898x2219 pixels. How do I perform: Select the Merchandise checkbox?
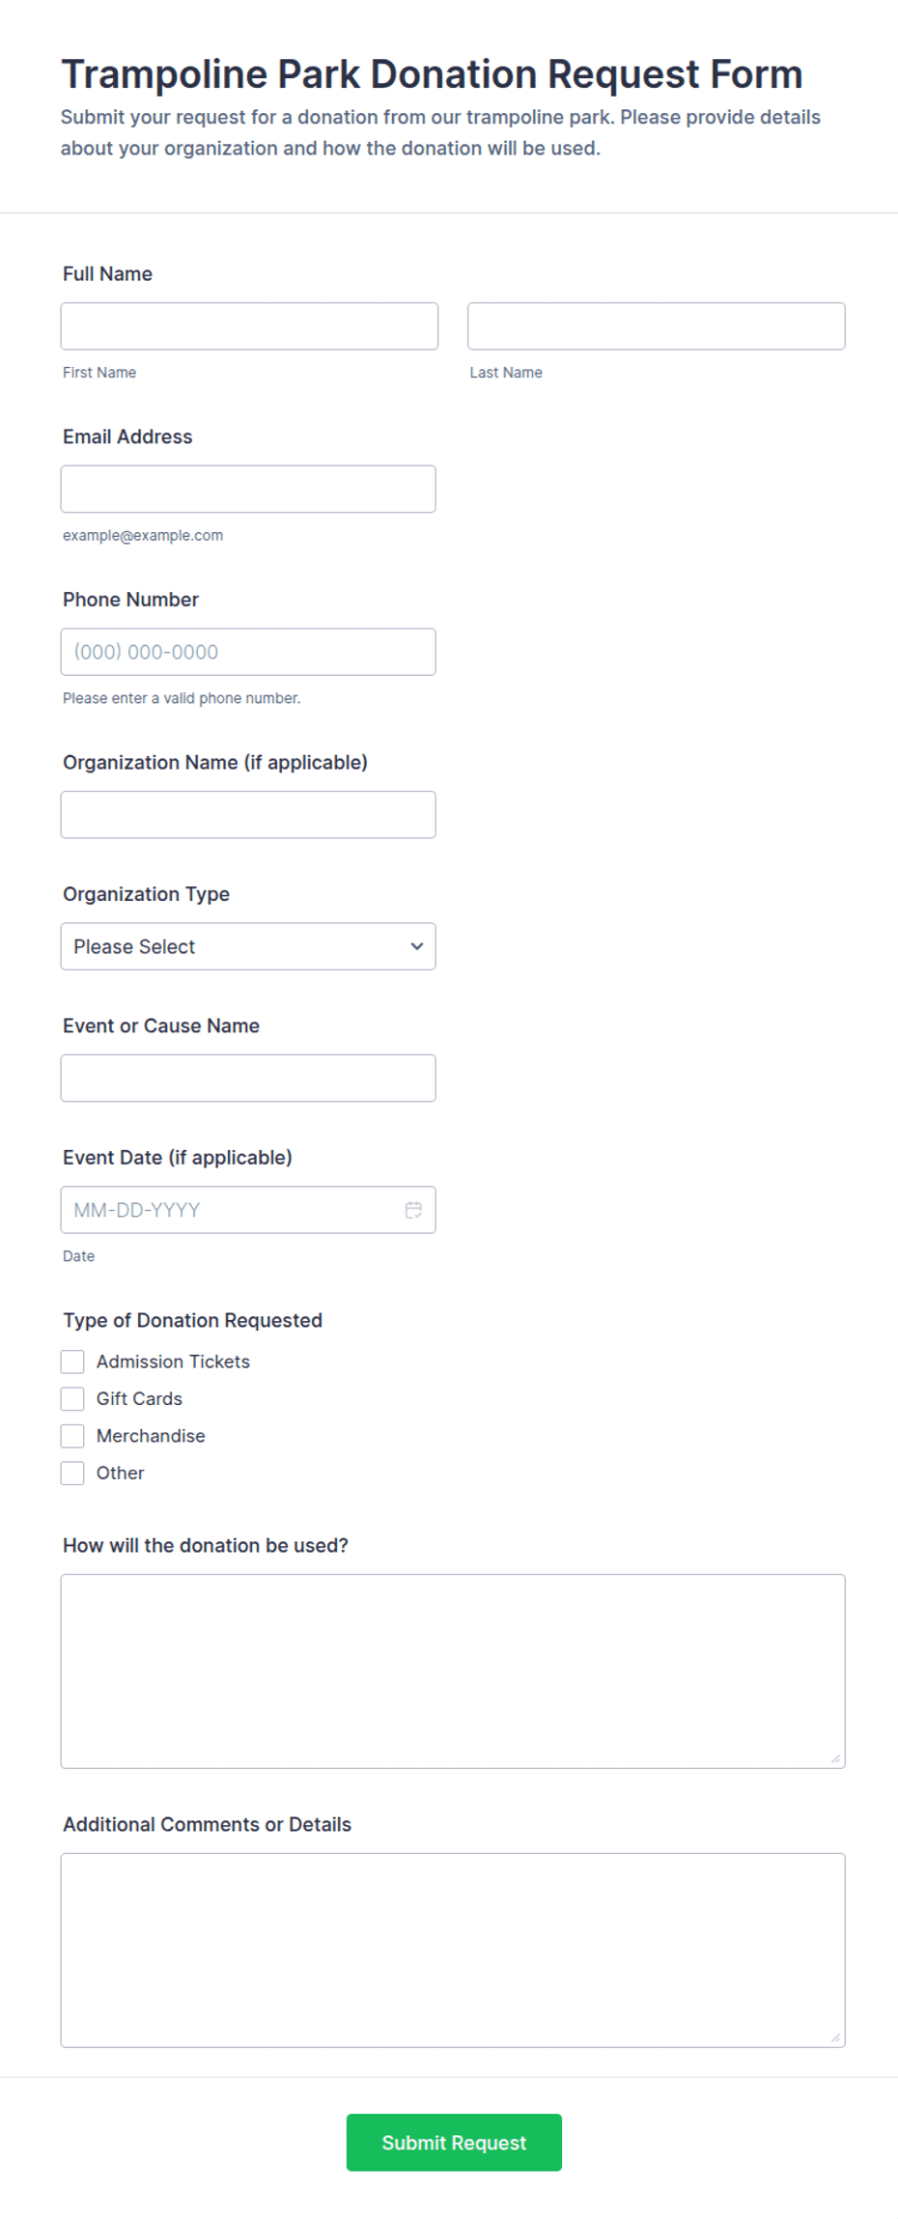72,1436
